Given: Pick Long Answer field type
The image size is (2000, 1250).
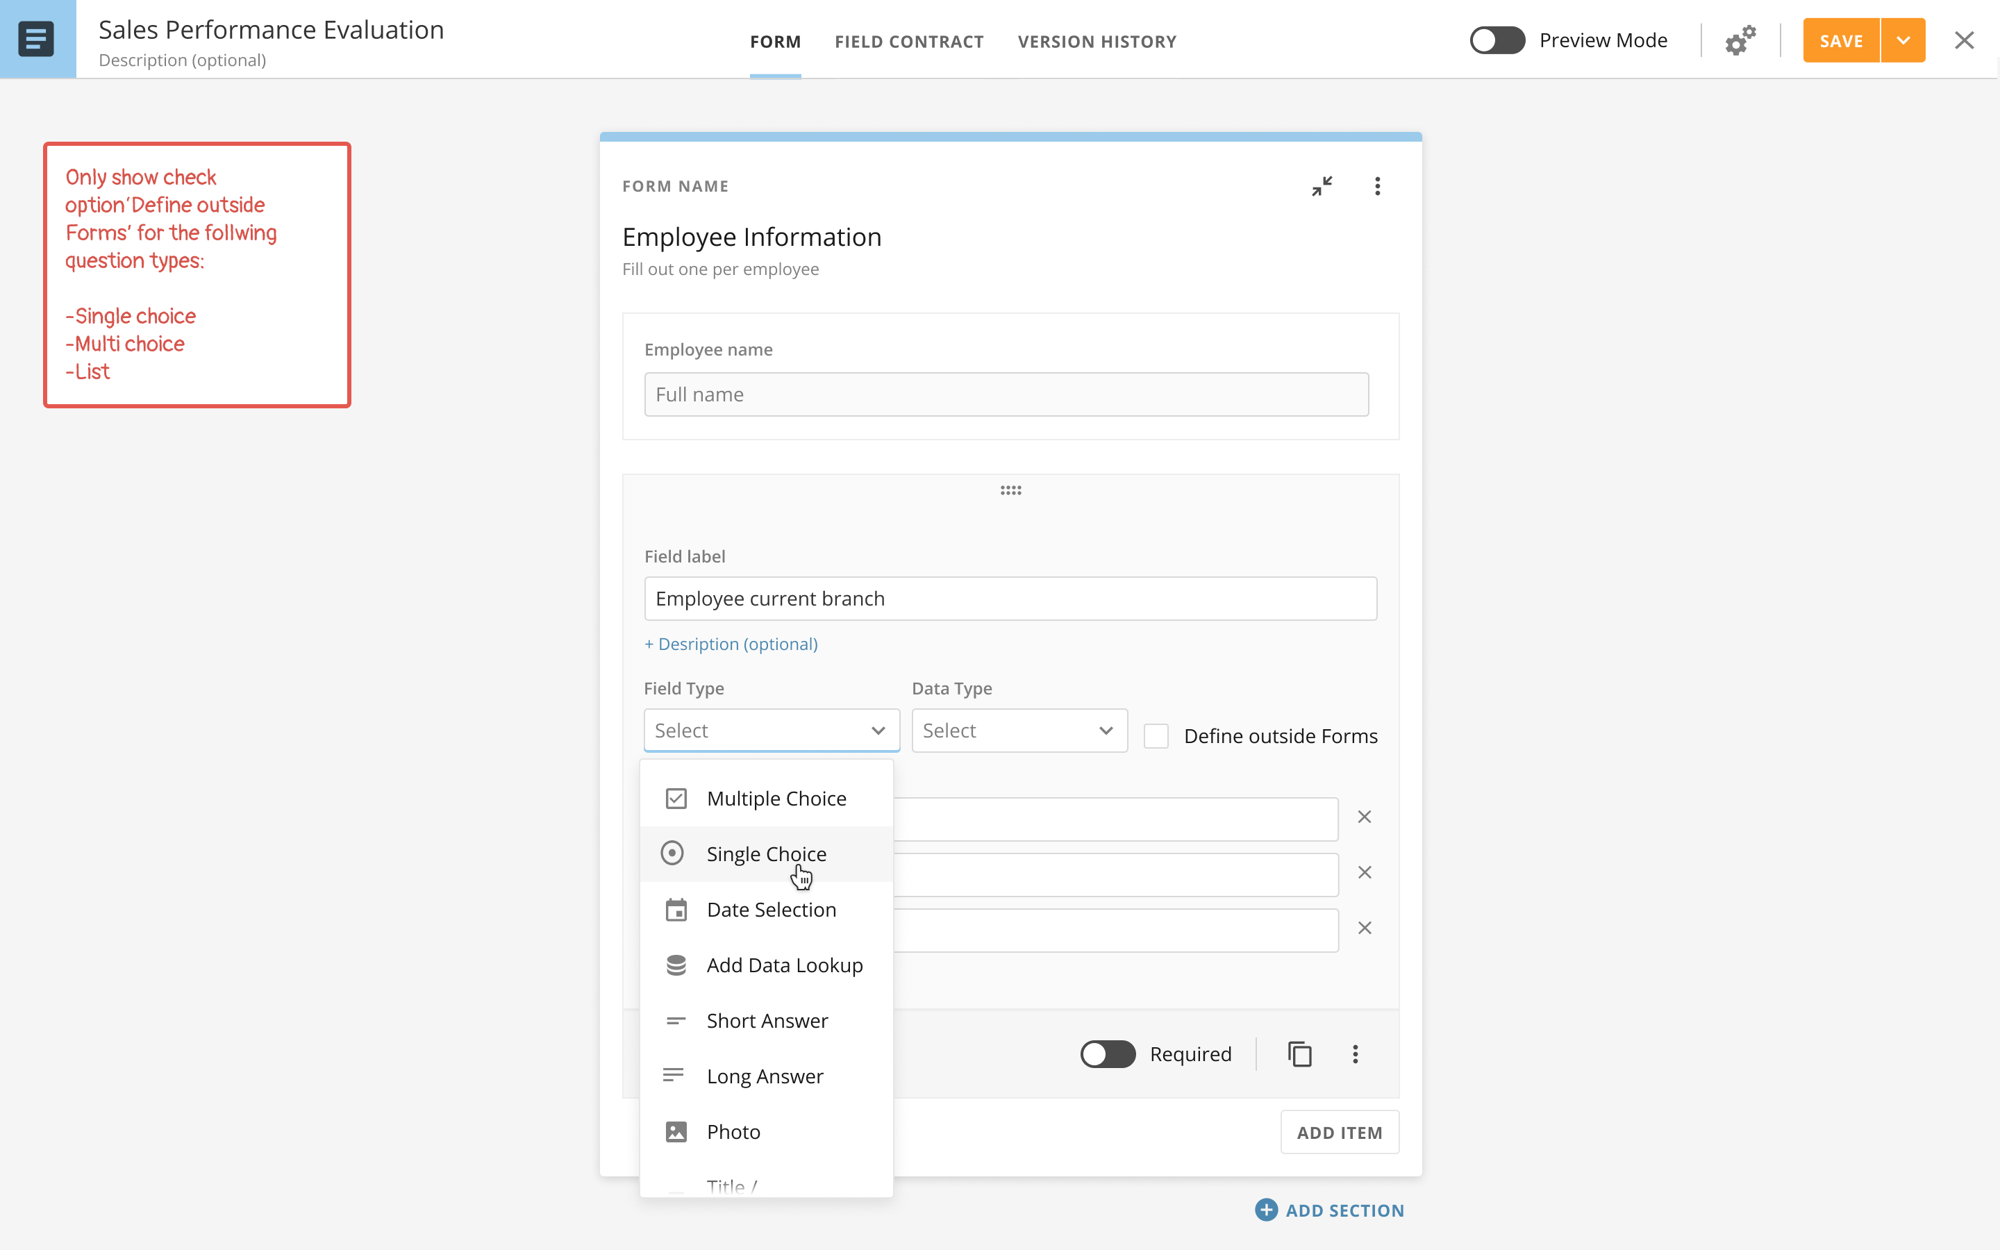Looking at the screenshot, I should 766,1076.
